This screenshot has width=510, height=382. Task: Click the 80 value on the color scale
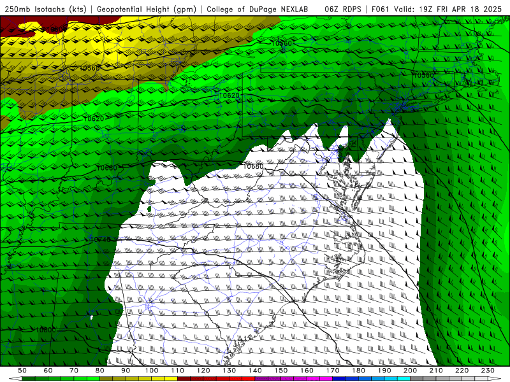pos(100,371)
